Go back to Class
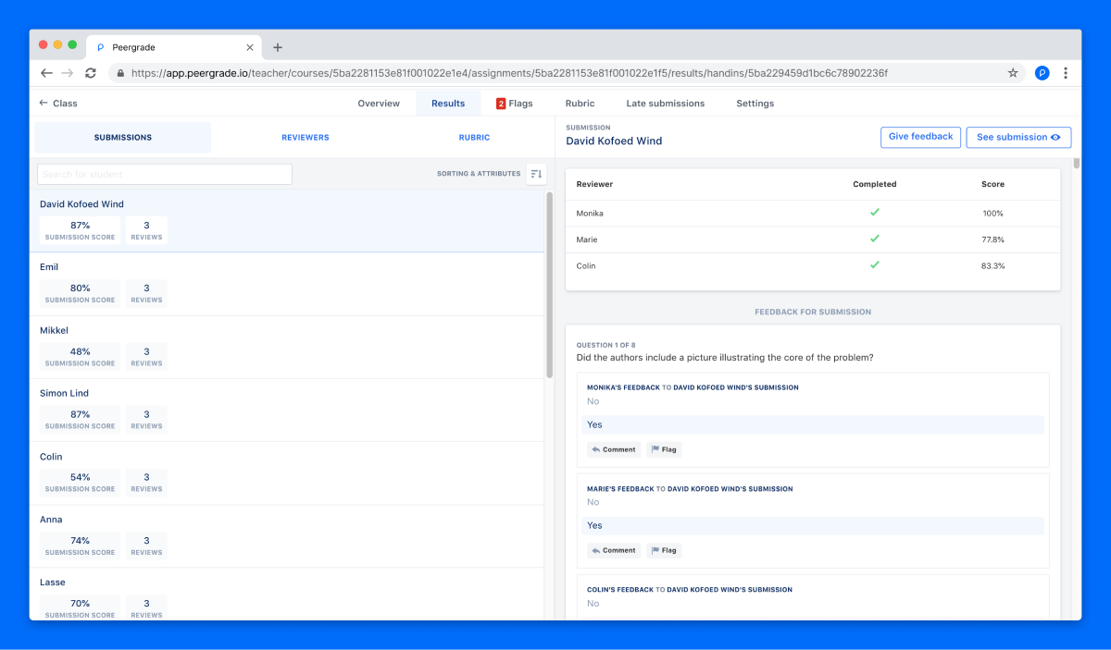 coord(58,104)
